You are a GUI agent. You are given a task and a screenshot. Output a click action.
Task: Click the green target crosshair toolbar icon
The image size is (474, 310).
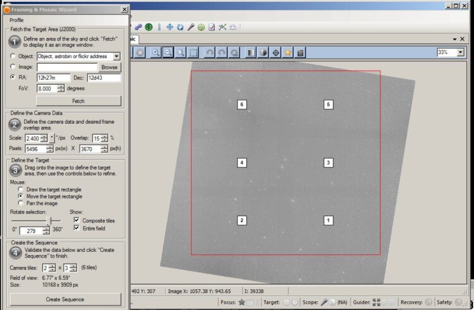tap(201, 27)
